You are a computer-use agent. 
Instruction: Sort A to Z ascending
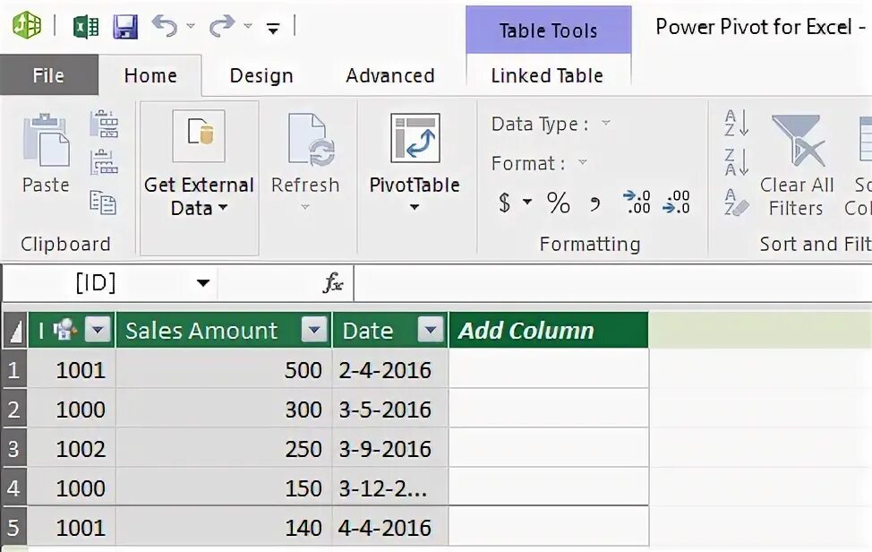[x=737, y=123]
